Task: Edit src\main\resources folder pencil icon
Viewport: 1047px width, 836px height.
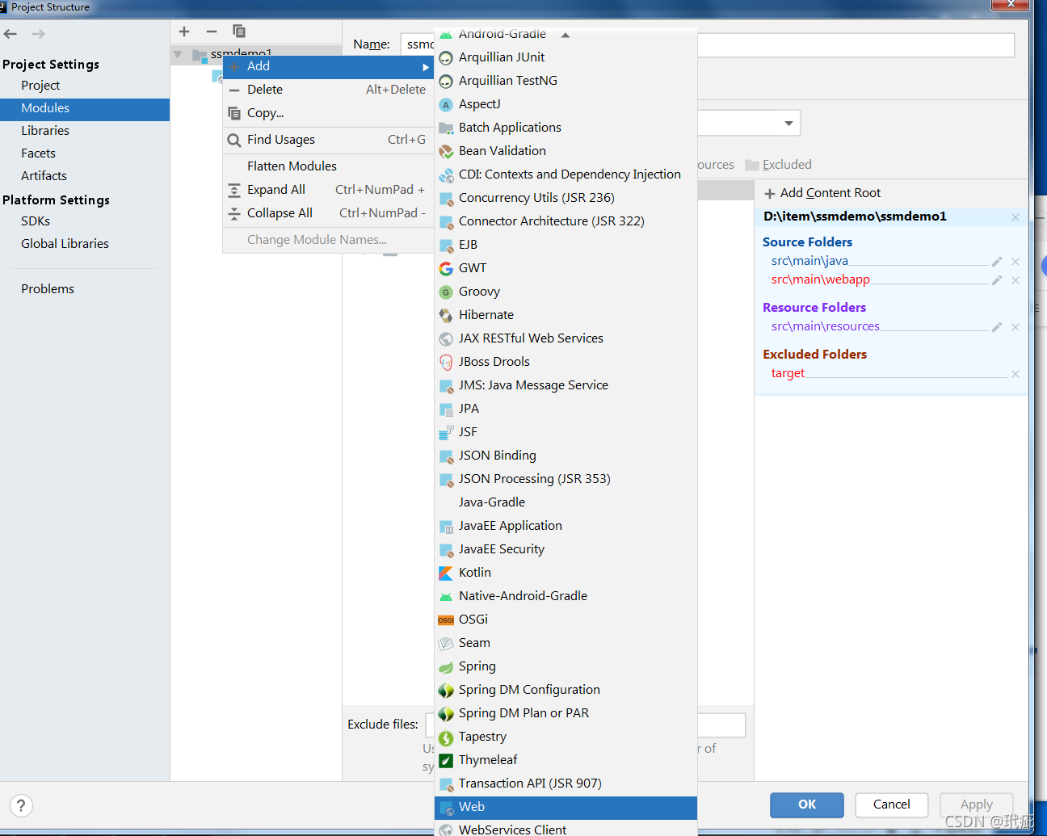Action: coord(997,327)
